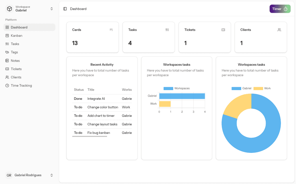
Task: Click the workspace cube logo at top left
Action: 9,9
